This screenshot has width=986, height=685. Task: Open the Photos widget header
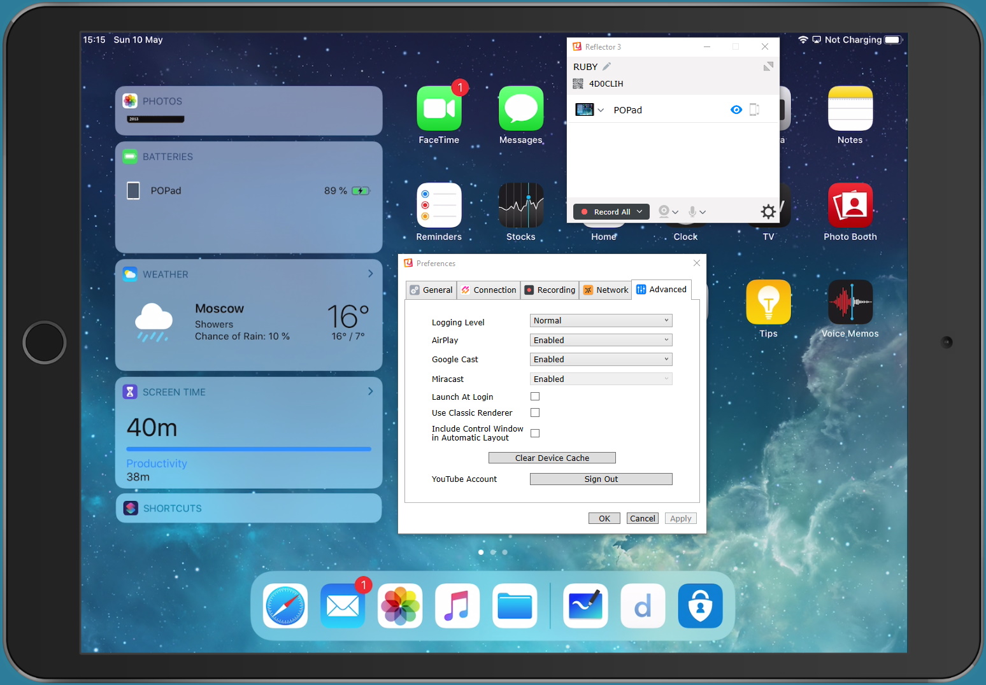(x=162, y=101)
